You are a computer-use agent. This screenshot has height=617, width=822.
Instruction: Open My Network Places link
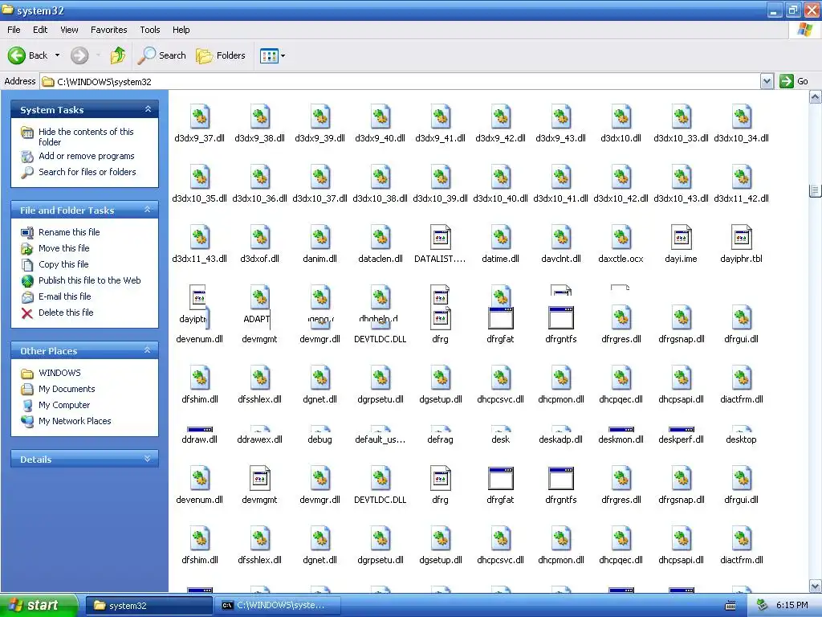click(x=75, y=421)
